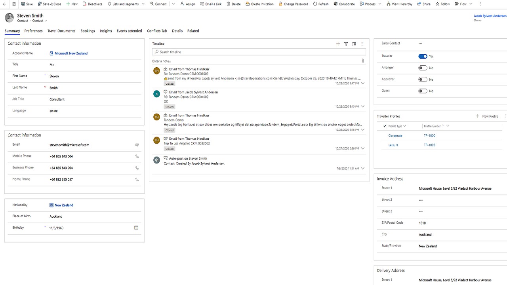
Task: Attach a file to the note
Action: [363, 61]
